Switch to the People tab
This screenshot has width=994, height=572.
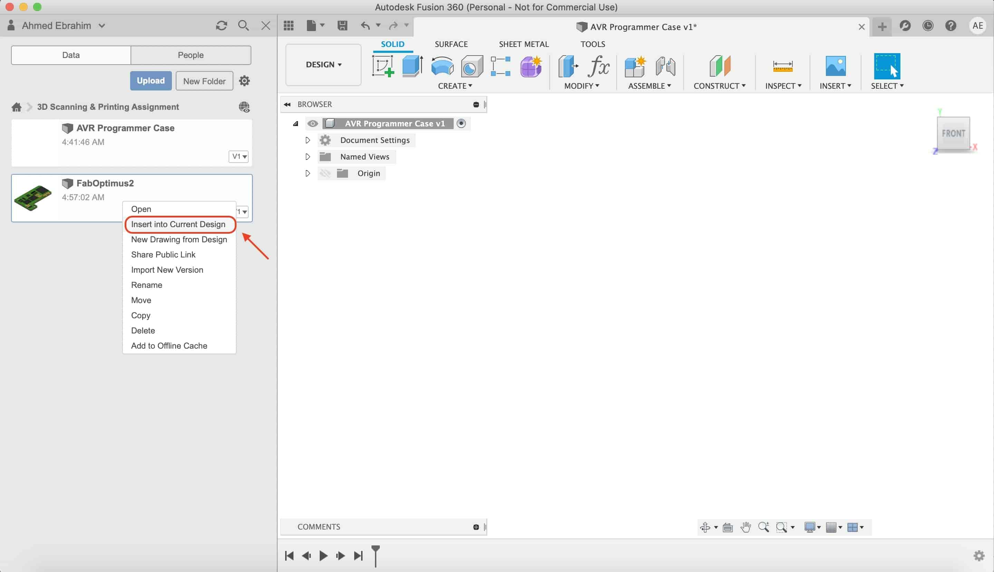(191, 55)
